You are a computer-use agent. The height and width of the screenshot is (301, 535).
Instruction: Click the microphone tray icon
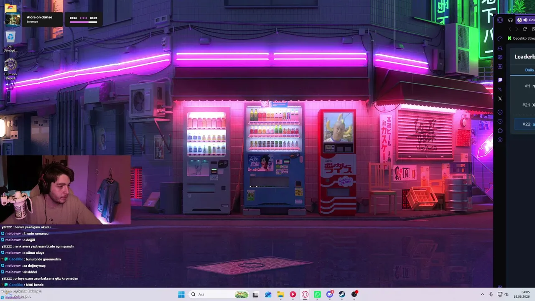(491, 294)
